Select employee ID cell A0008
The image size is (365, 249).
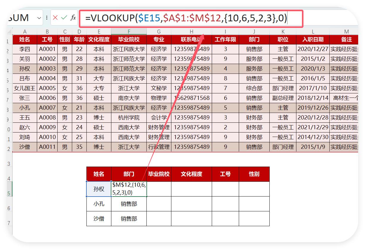(x=47, y=118)
